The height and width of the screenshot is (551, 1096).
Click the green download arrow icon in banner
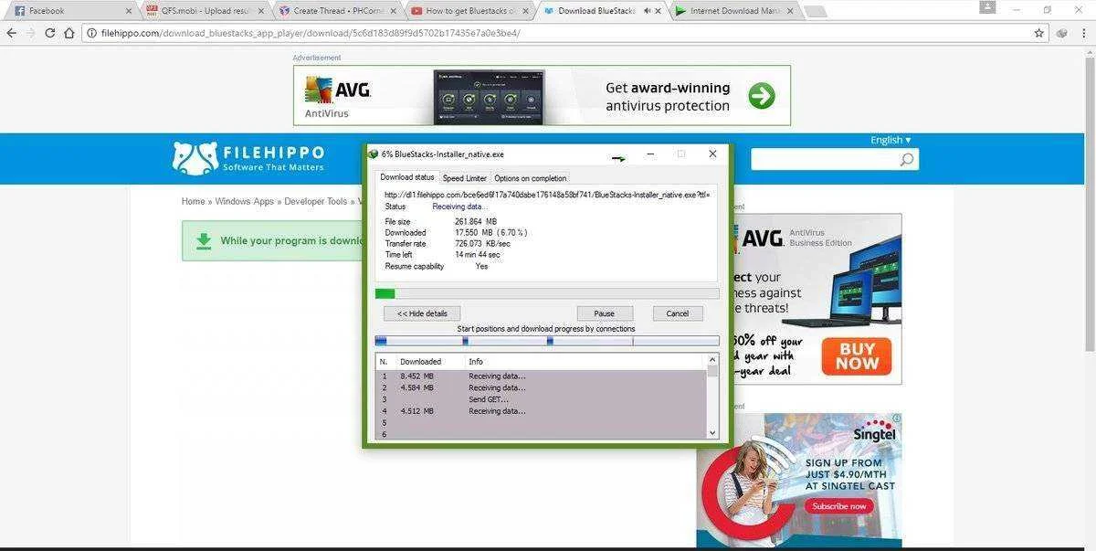coord(204,240)
